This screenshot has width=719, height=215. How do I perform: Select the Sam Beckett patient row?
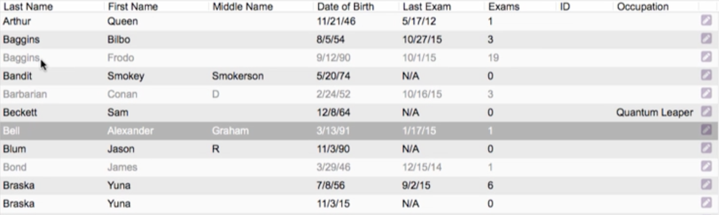coord(359,112)
